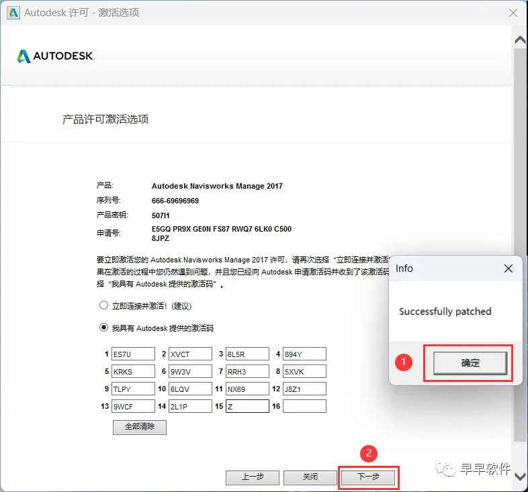The image size is (528, 492).
Task: Click serial number 666-69696969
Action: tap(175, 201)
